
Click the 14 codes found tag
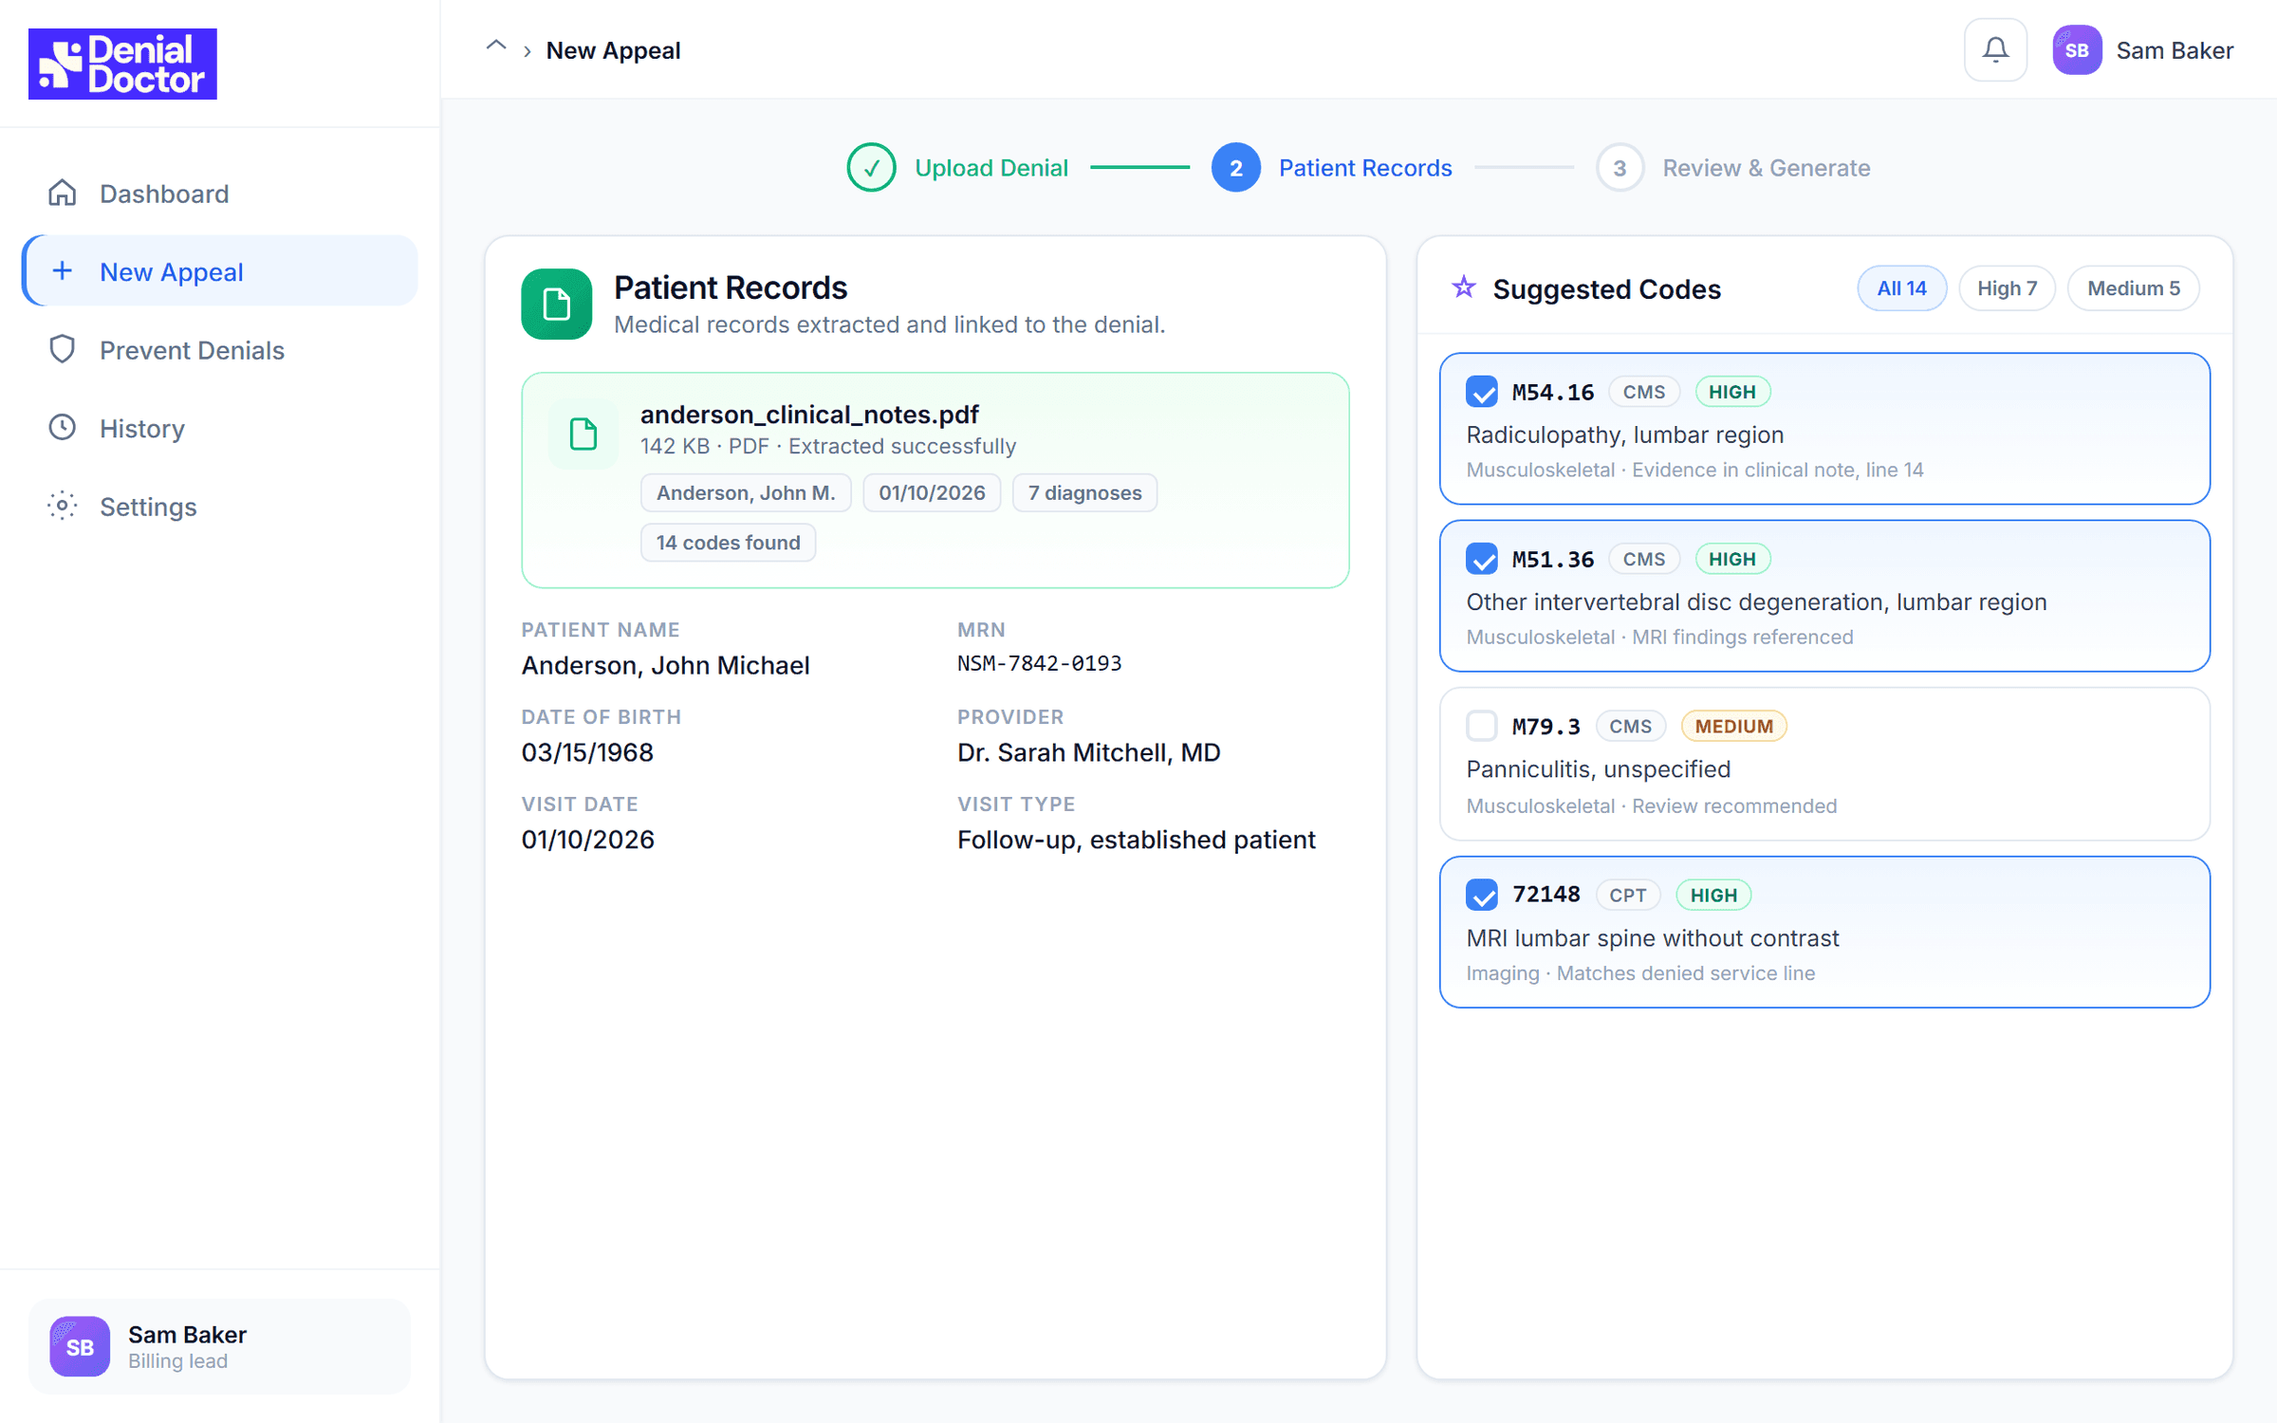(728, 543)
